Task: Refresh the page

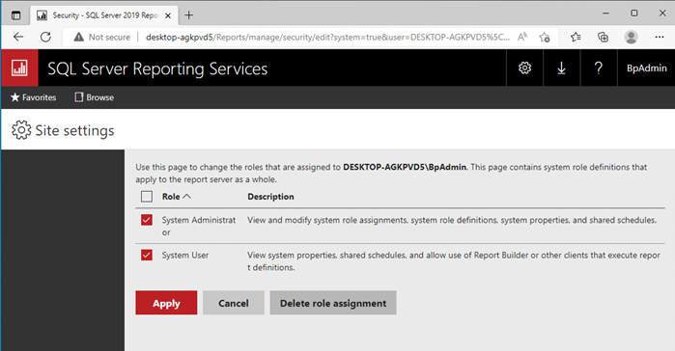Action: point(45,37)
